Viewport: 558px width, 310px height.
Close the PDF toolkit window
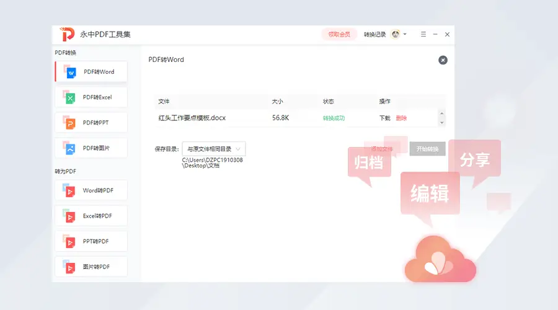(x=447, y=34)
